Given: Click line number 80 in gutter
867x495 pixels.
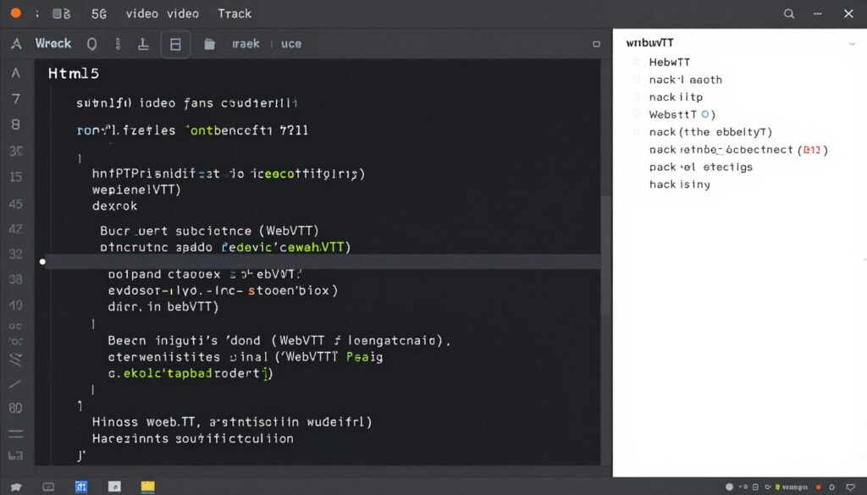Looking at the screenshot, I should 15,408.
